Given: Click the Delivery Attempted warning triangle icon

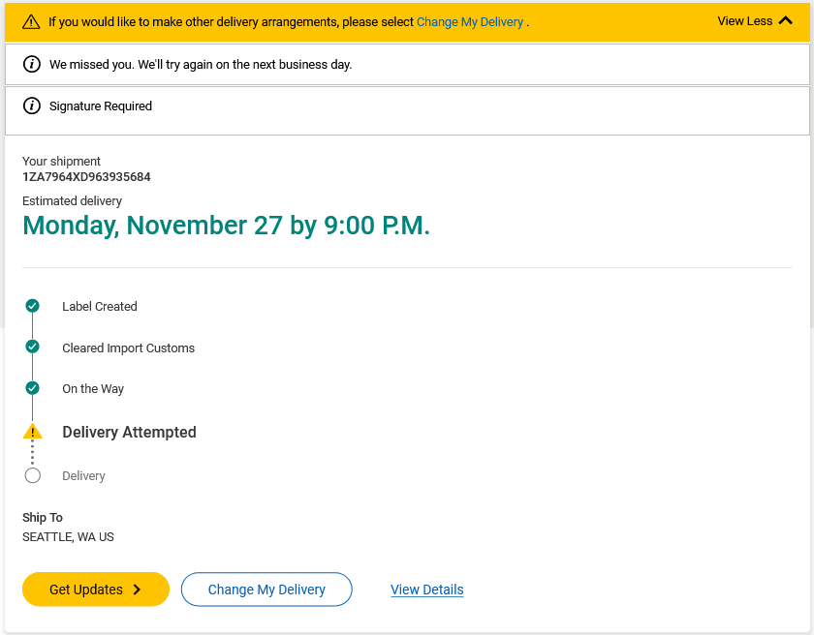Looking at the screenshot, I should (32, 432).
